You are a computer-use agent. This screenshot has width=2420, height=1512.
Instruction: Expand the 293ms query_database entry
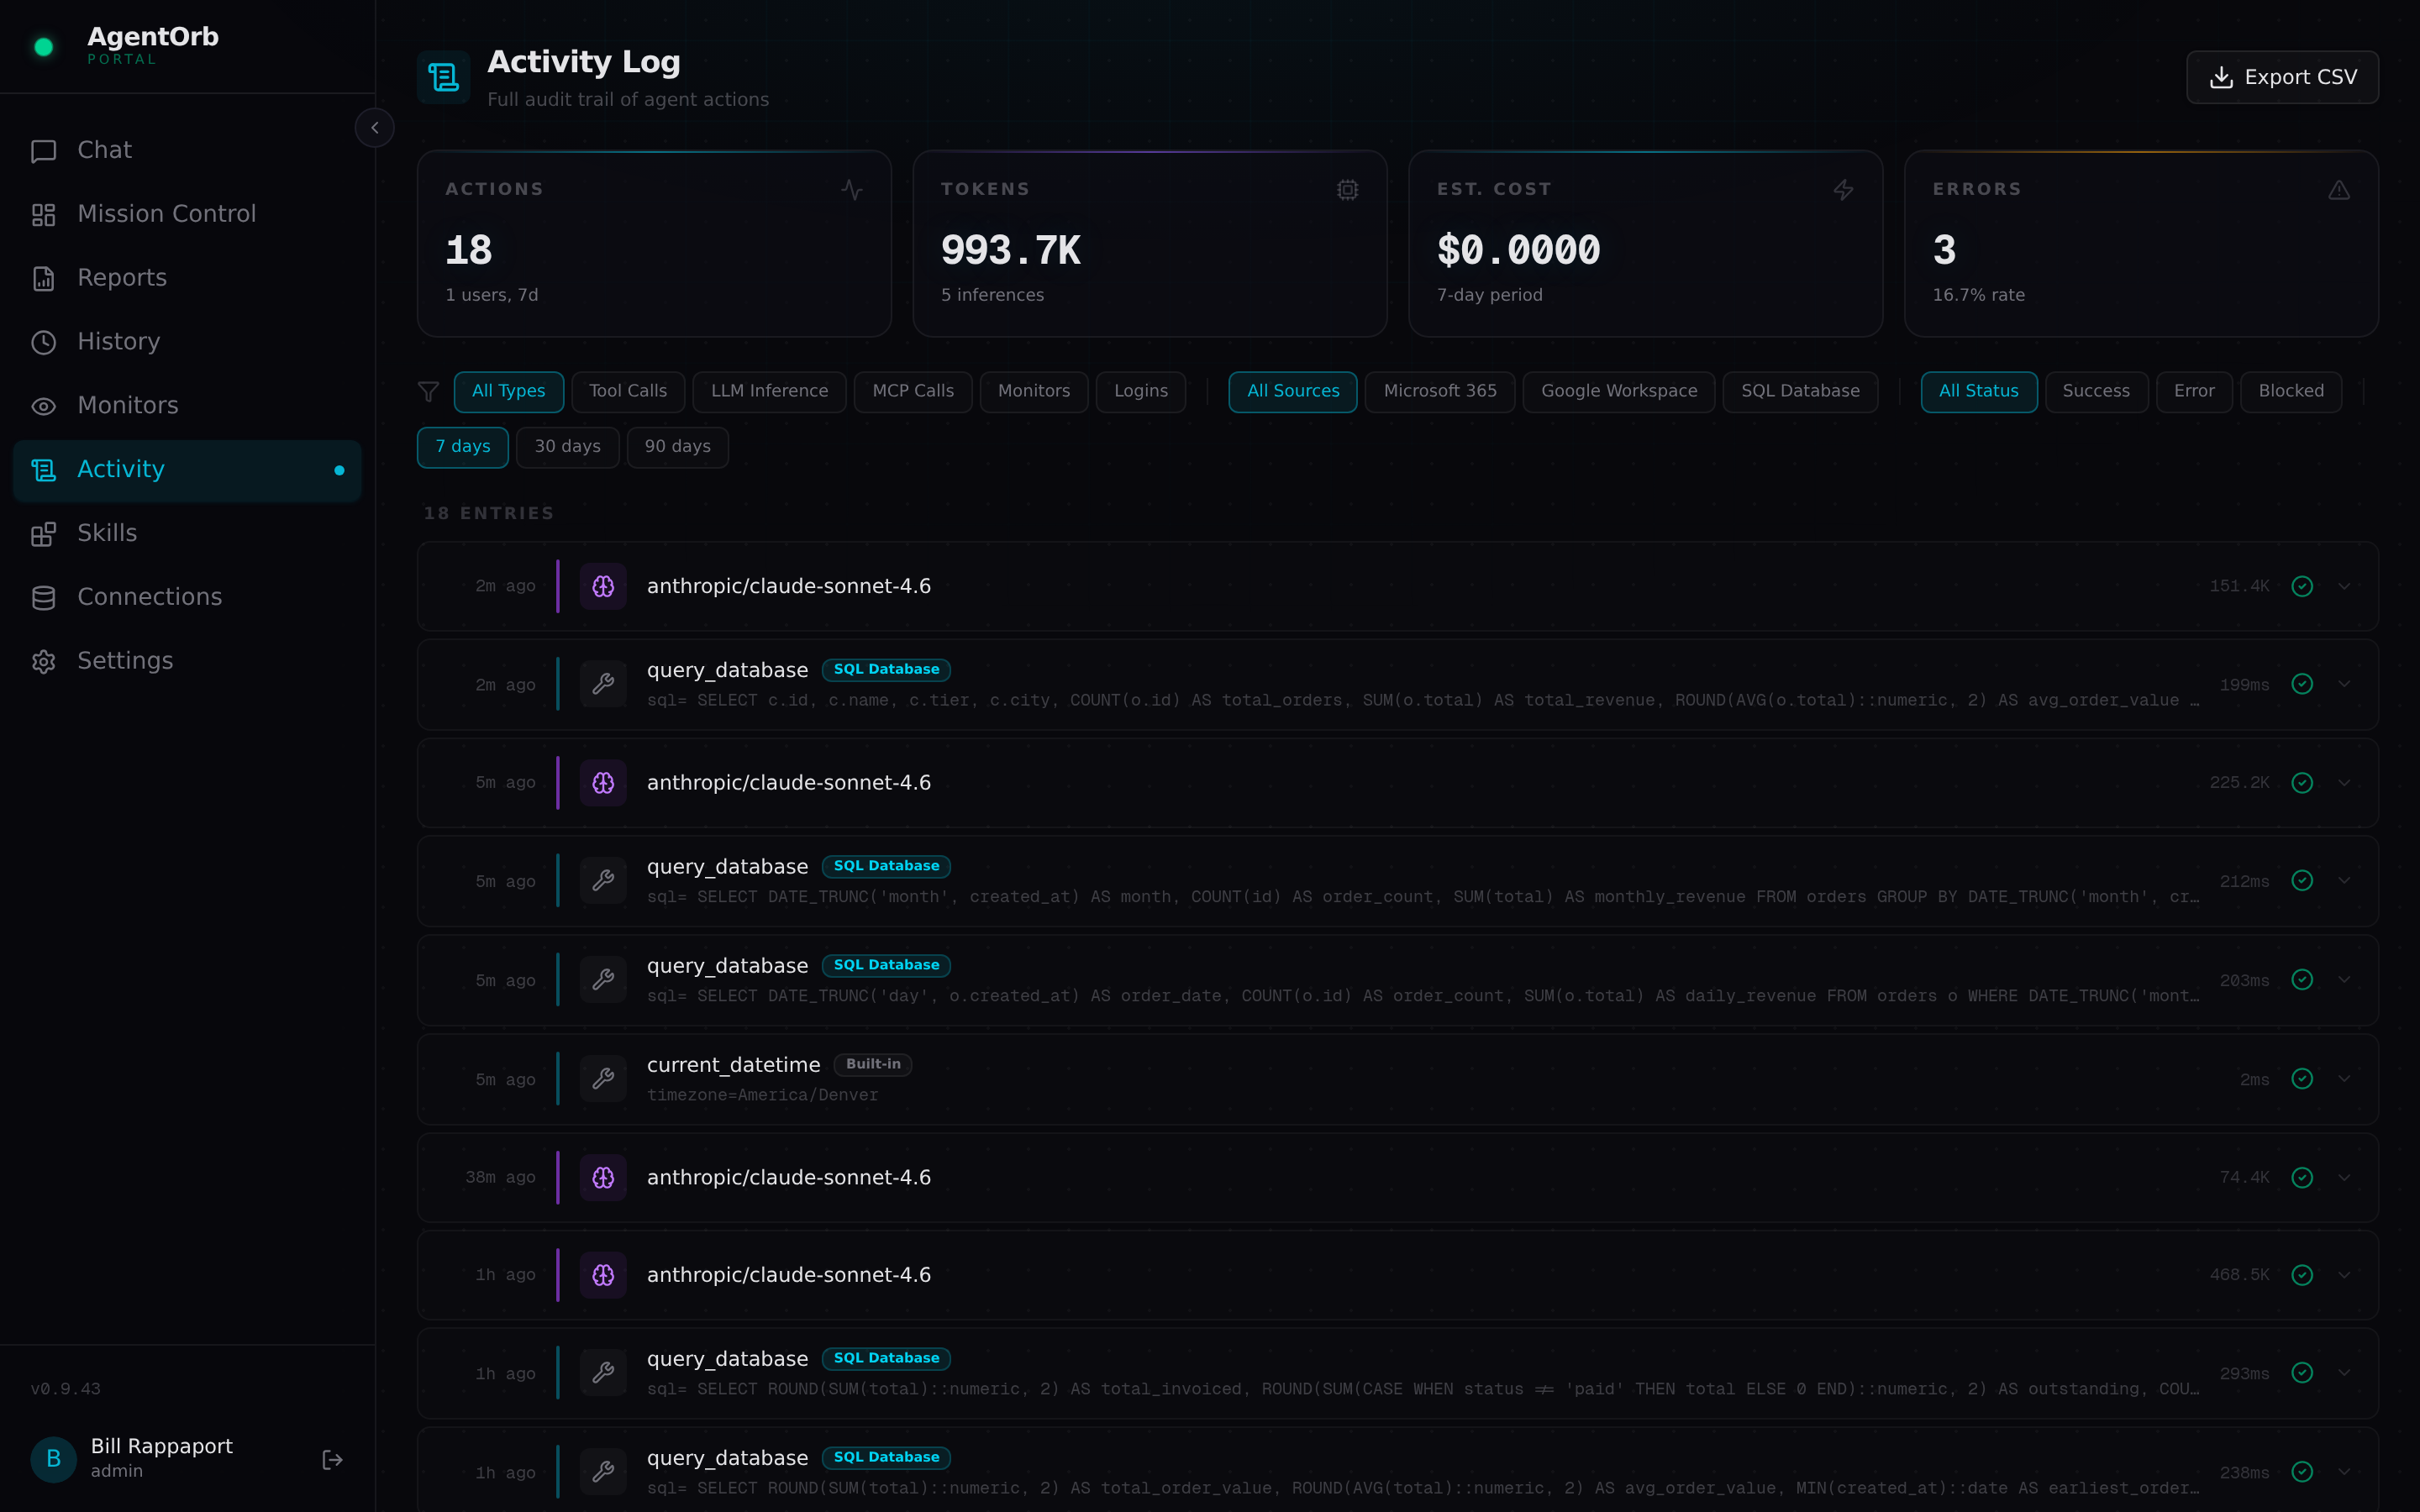pos(2344,1373)
